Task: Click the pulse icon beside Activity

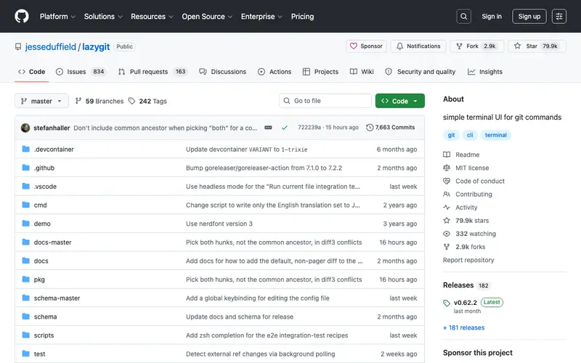Action: (447, 208)
